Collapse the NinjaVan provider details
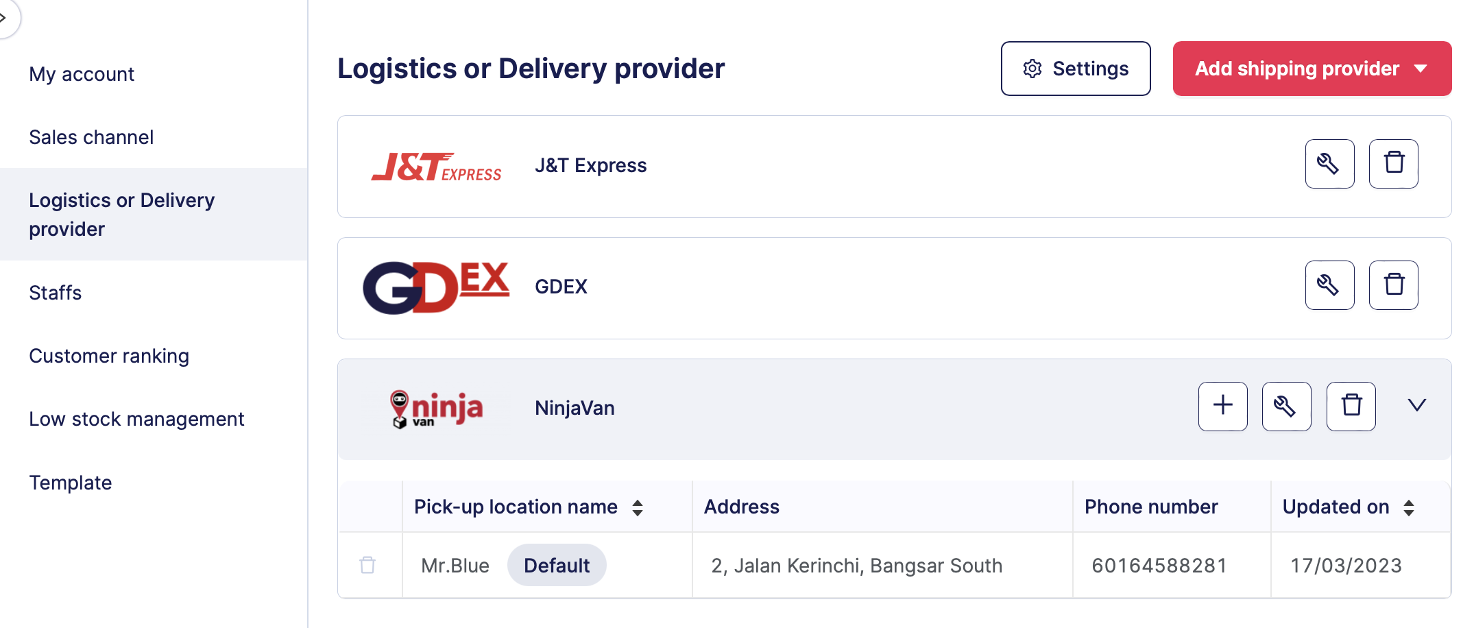1474x628 pixels. [1416, 405]
